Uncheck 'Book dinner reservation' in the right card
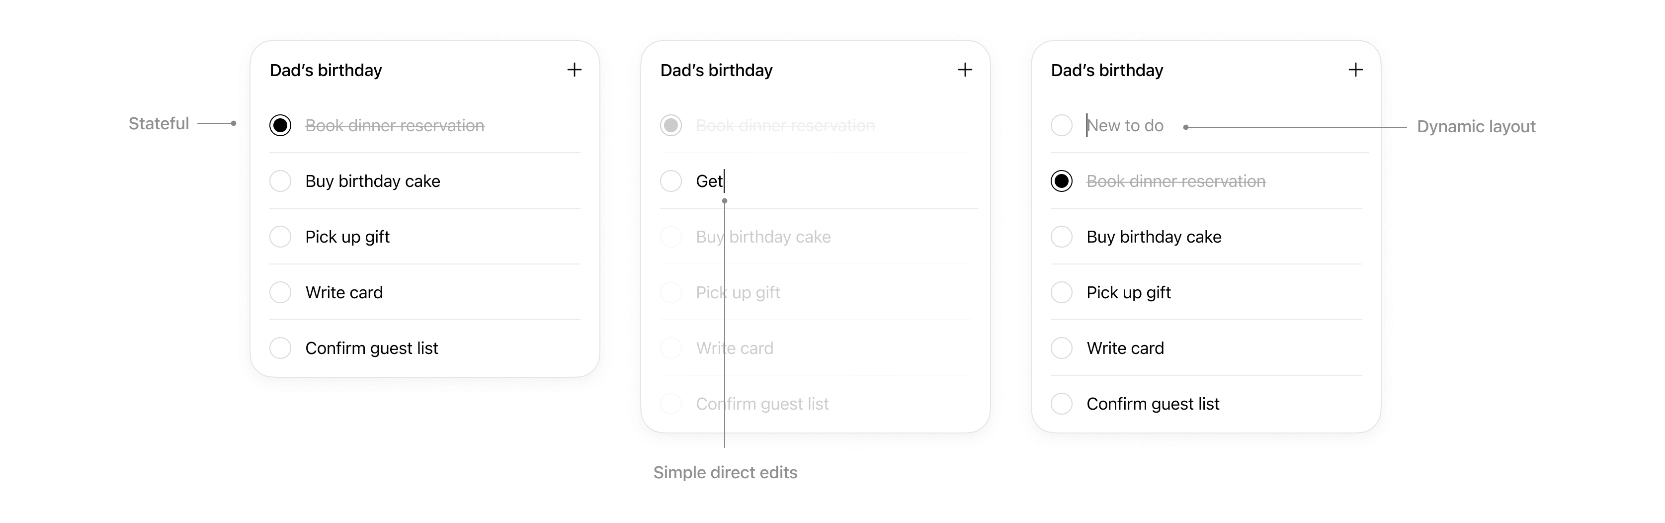The width and height of the screenshot is (1665, 523). point(1061,181)
